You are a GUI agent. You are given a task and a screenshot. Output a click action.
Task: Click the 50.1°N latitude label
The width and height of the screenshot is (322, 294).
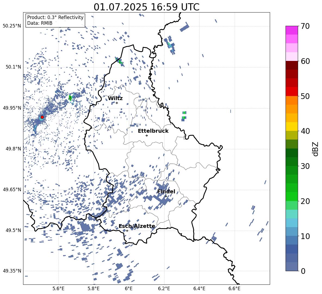point(14,67)
